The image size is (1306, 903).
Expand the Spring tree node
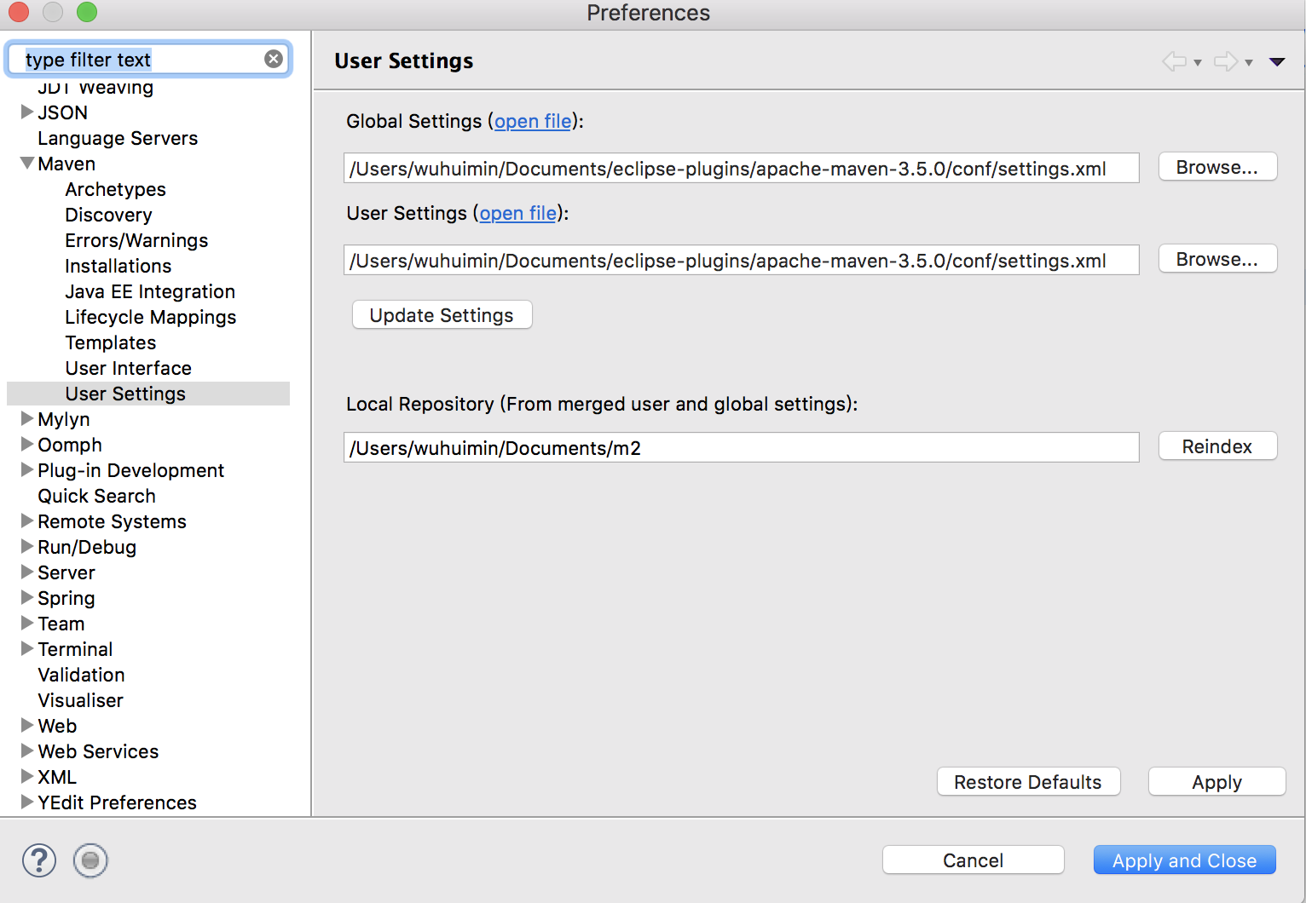coord(27,597)
